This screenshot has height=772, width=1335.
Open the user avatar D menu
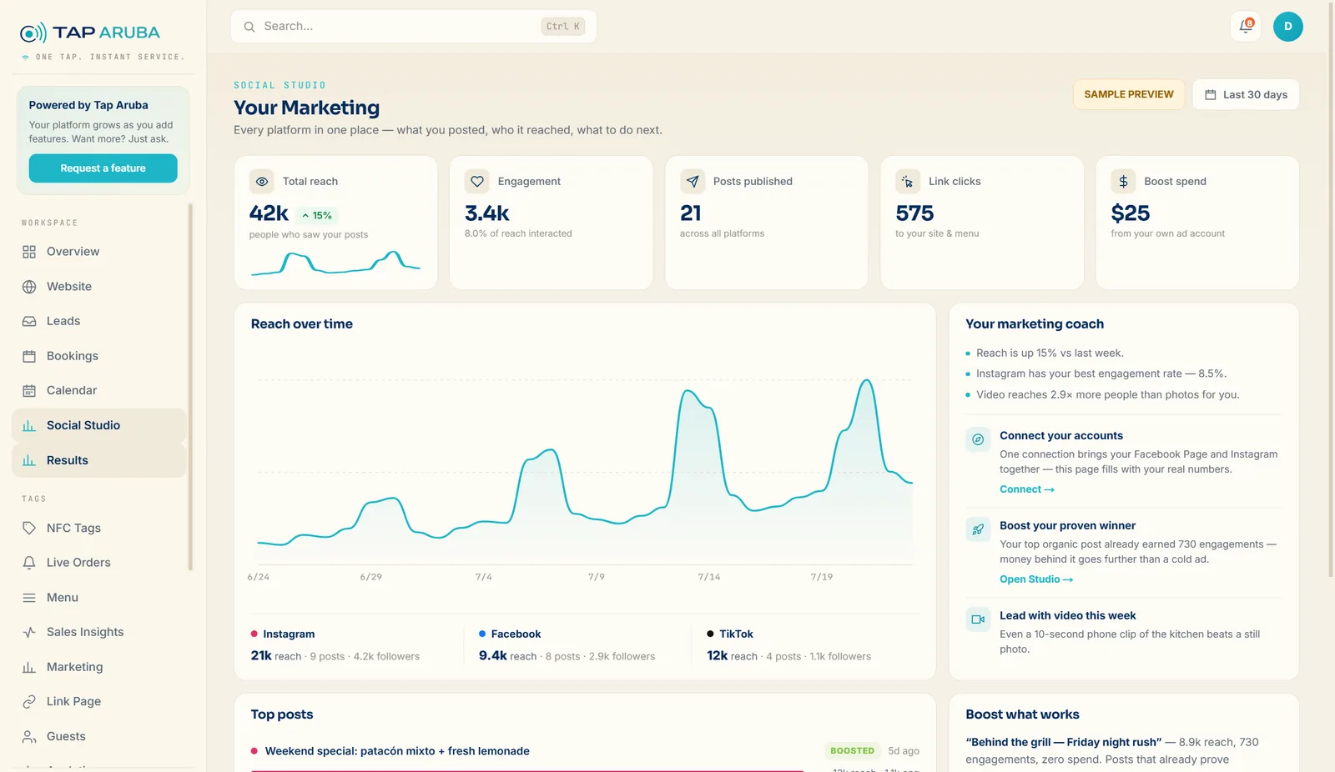(x=1287, y=26)
